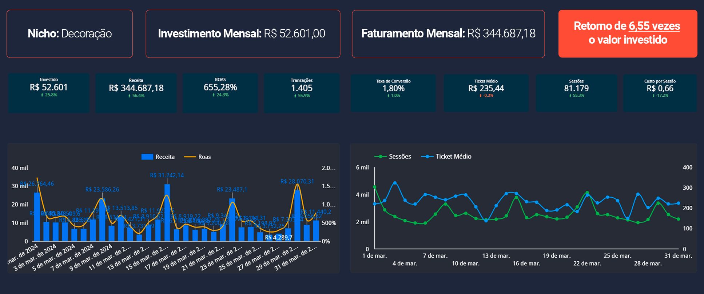Select the R$ 31.242,14 data label

pos(167,175)
